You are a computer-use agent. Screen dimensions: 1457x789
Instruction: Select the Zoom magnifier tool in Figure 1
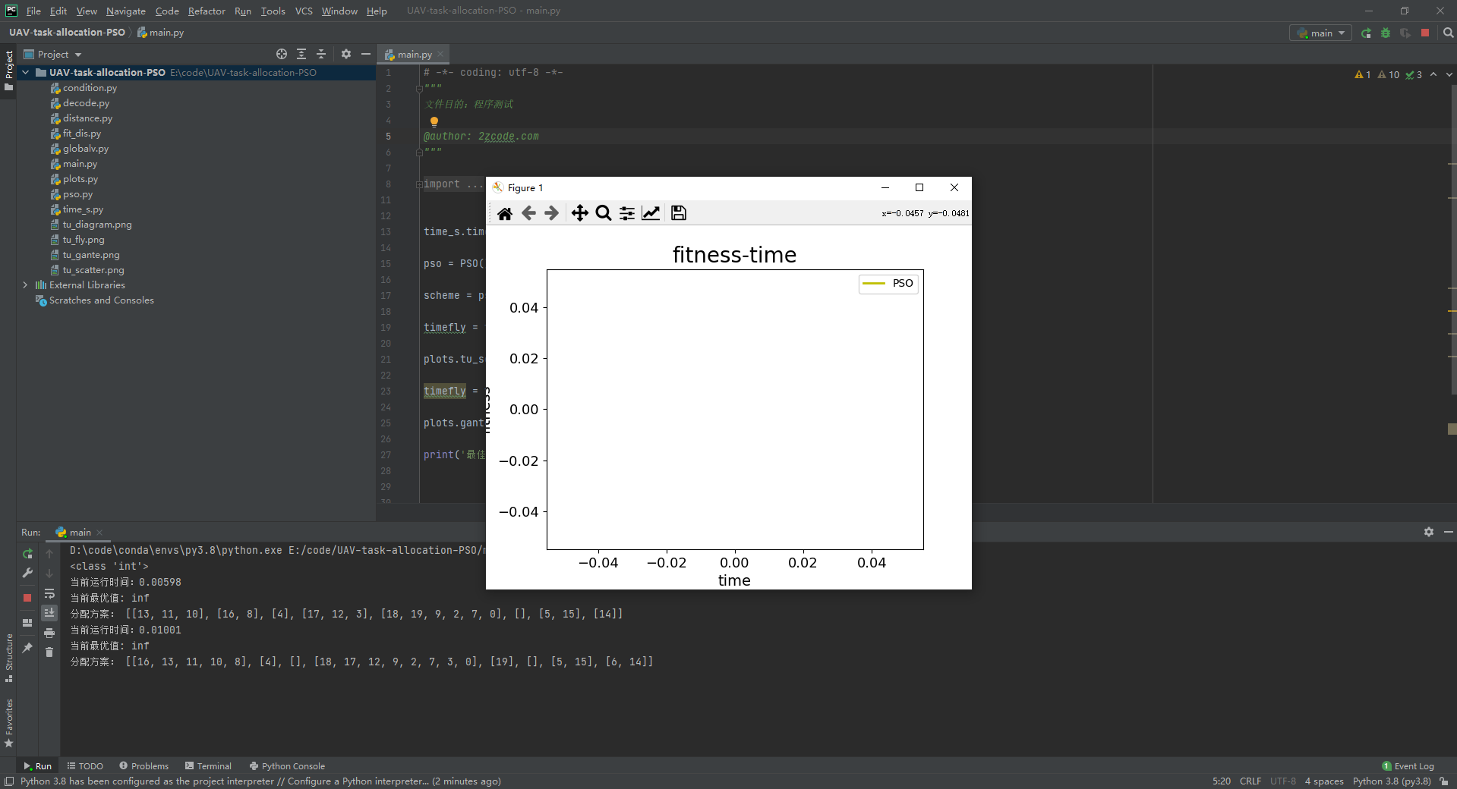point(604,213)
